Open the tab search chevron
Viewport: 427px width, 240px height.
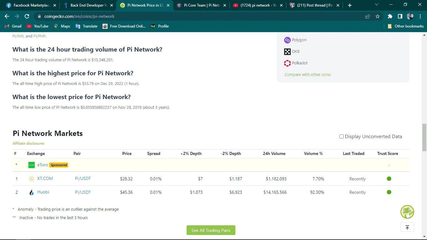click(x=376, y=5)
